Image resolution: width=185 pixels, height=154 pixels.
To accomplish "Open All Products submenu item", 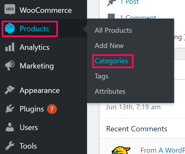I will pyautogui.click(x=113, y=30).
